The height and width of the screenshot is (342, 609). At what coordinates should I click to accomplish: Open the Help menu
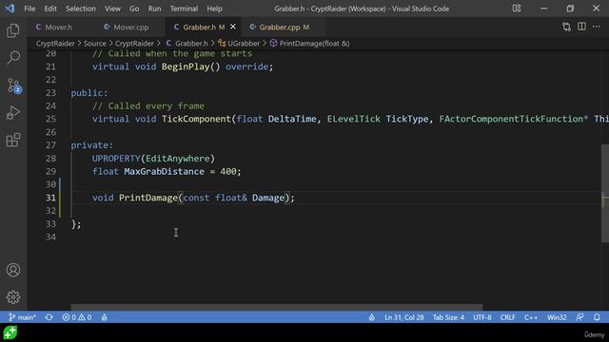tap(214, 9)
